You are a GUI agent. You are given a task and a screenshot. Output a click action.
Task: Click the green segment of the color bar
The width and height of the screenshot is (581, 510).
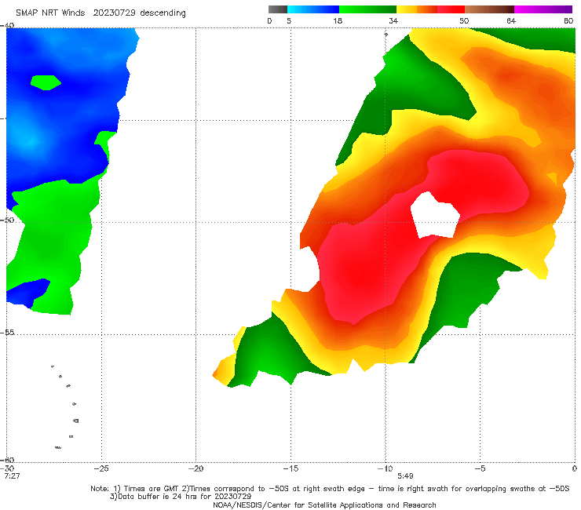367,9
